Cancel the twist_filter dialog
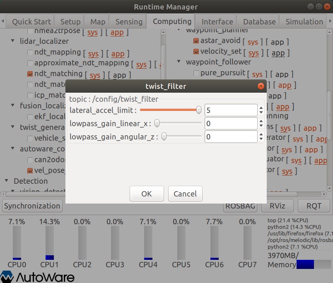Screen dimensions: 333x283 pyautogui.click(x=185, y=193)
